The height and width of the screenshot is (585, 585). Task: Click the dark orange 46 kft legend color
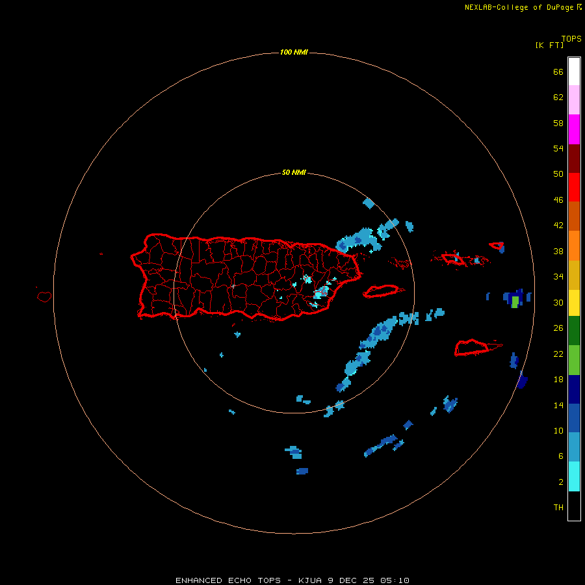coord(574,216)
